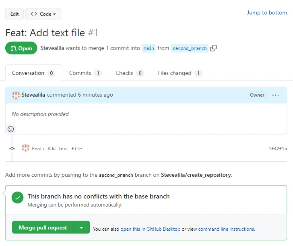Select the Checks tab
This screenshot has width=293, height=246.
point(129,73)
